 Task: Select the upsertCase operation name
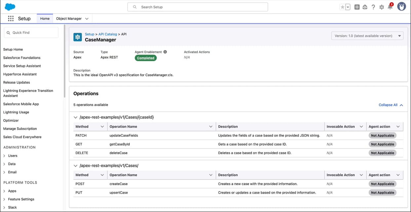click(x=119, y=193)
